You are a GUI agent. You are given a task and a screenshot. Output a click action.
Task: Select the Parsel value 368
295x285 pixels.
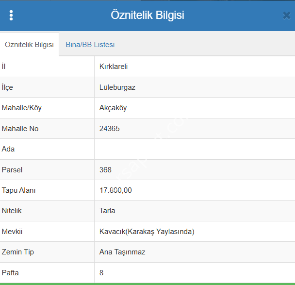click(x=105, y=170)
